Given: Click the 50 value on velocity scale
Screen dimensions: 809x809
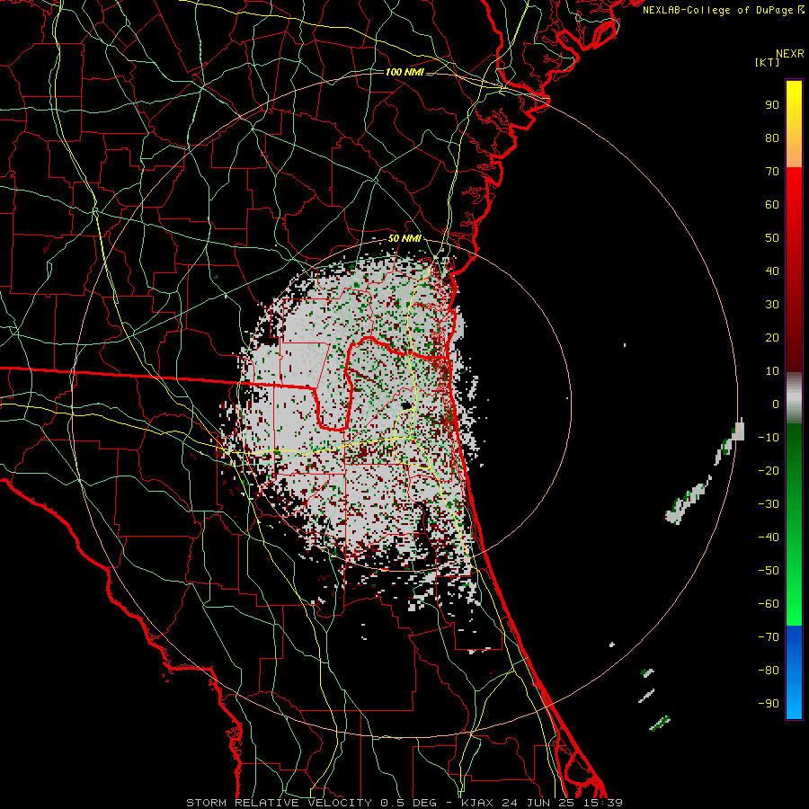Looking at the screenshot, I should point(772,238).
